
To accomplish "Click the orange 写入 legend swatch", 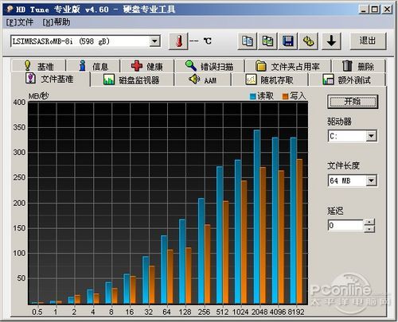I will pos(285,96).
